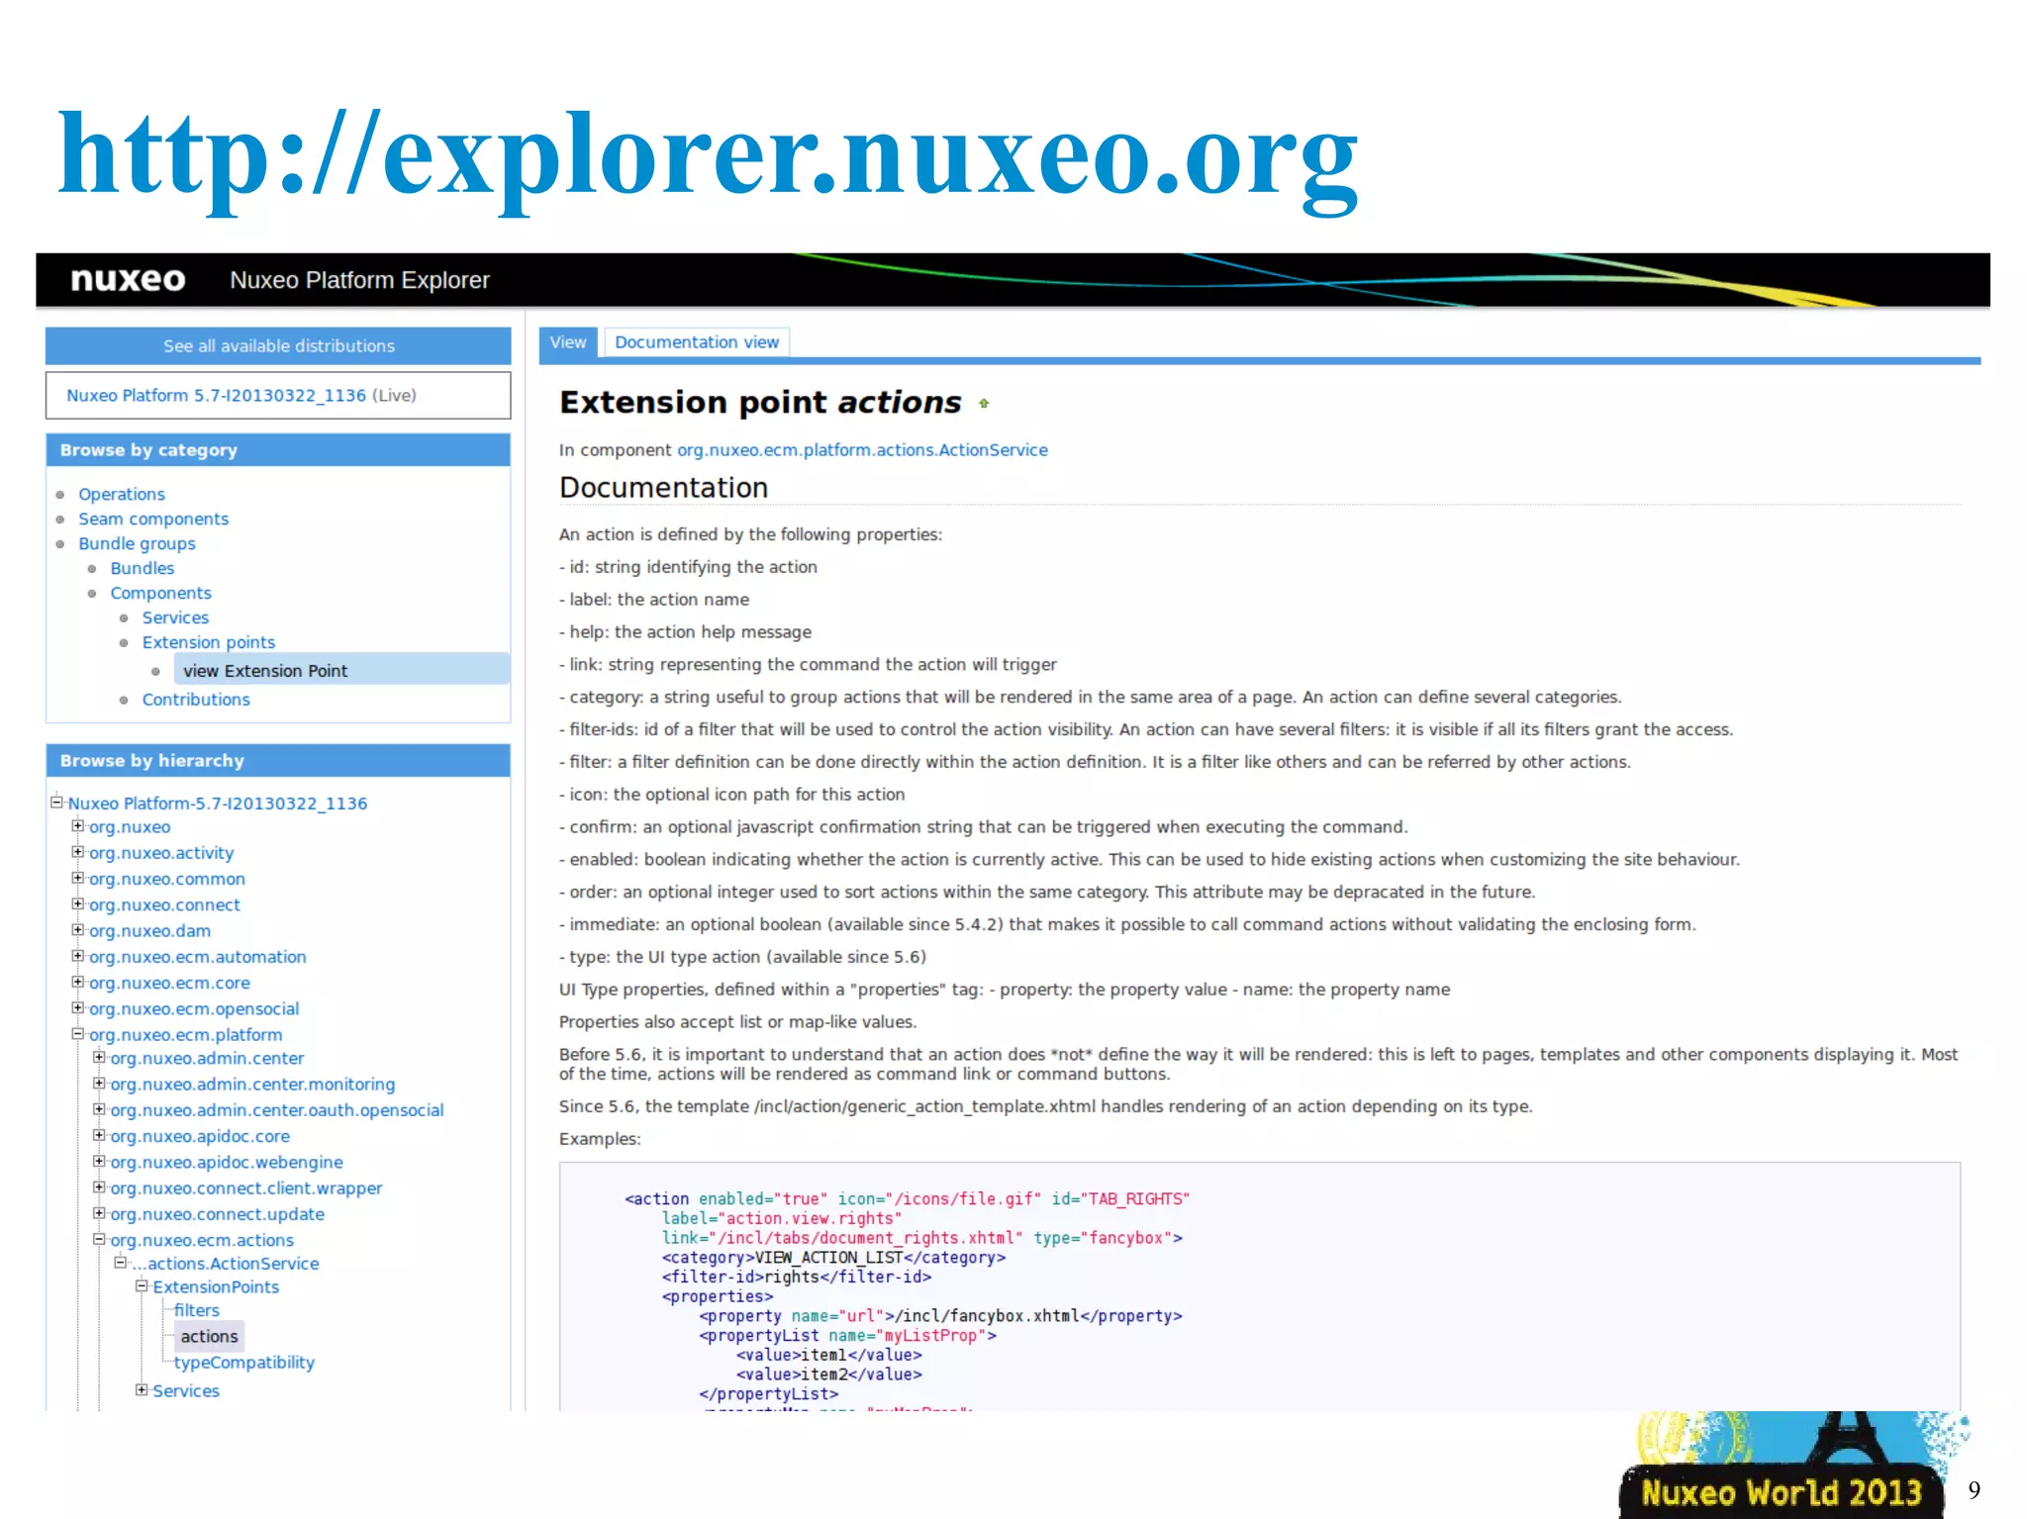Click the Nuxeo World 2013 badge
2027x1519 pixels.
tap(1782, 1491)
